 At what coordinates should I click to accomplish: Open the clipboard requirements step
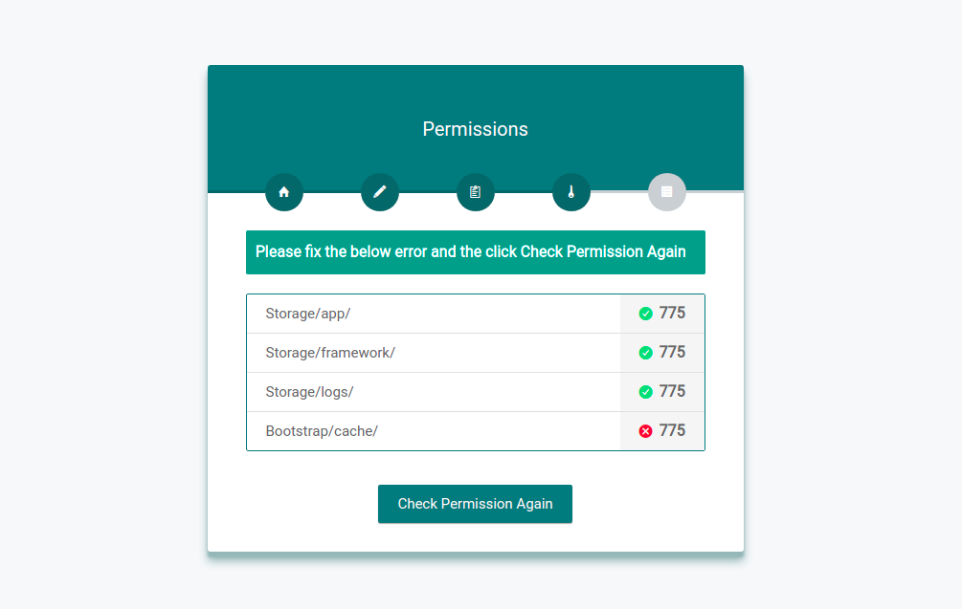[x=476, y=192]
